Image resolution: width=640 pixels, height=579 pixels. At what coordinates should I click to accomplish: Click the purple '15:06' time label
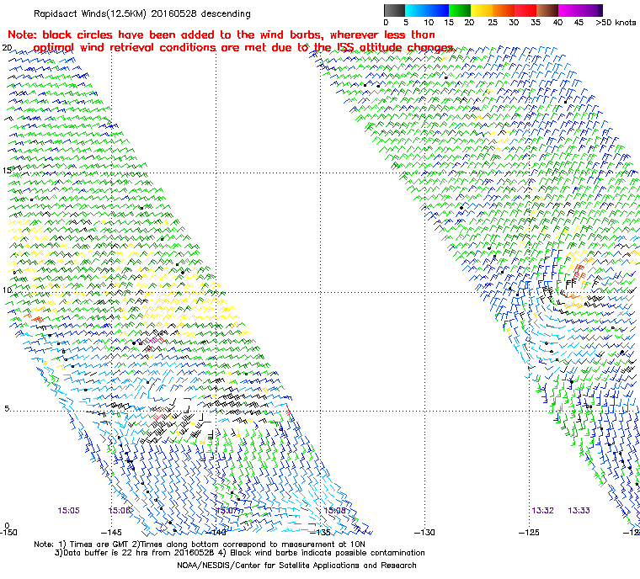(120, 511)
